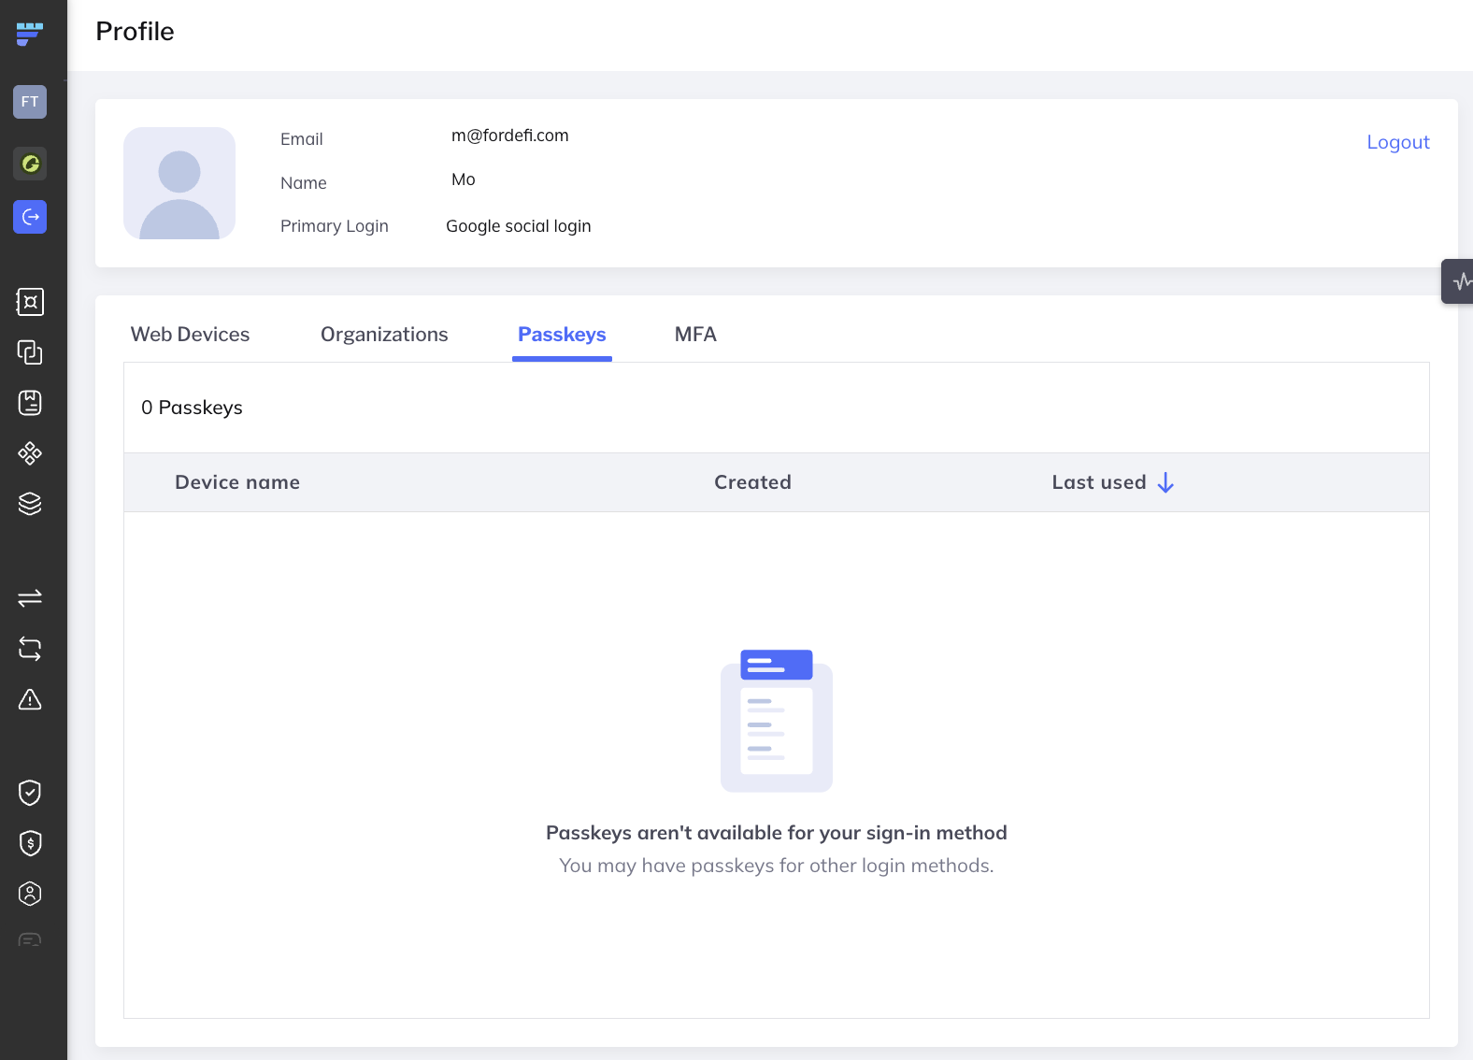Switch to the Web Devices tab
This screenshot has width=1473, height=1060.
190,335
